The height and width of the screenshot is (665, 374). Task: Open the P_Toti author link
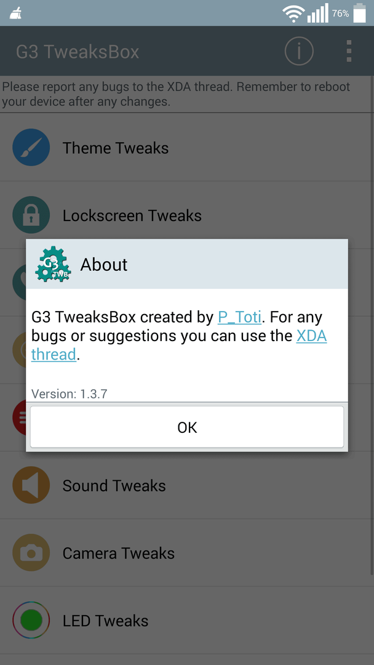coord(239,317)
